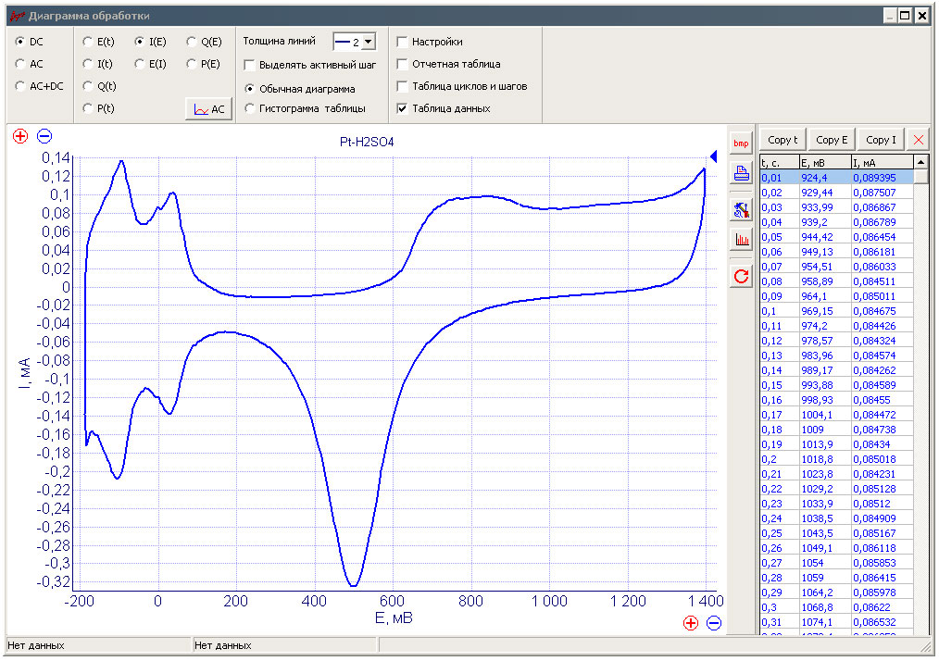Select table cell 1009
Screen dimensions: 939x661
point(825,430)
